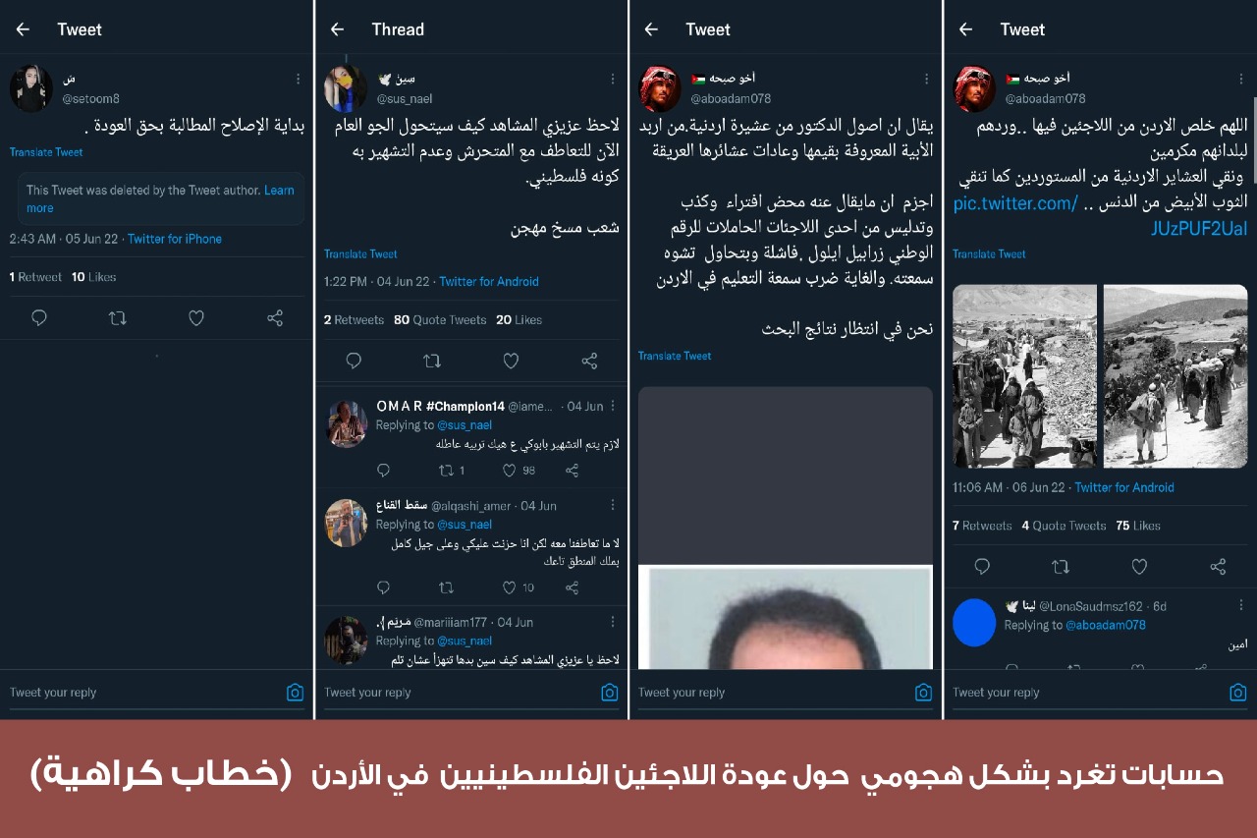This screenshot has width=1257, height=838.
Task: Share the refugees photo tweet by @aboadam078
Action: tap(1218, 567)
